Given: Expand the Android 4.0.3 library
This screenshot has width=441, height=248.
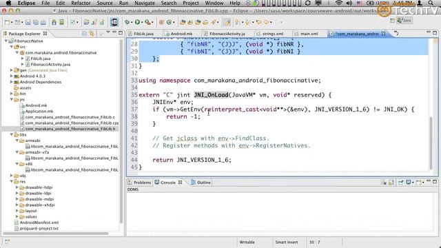Looking at the screenshot, I should point(12,76).
